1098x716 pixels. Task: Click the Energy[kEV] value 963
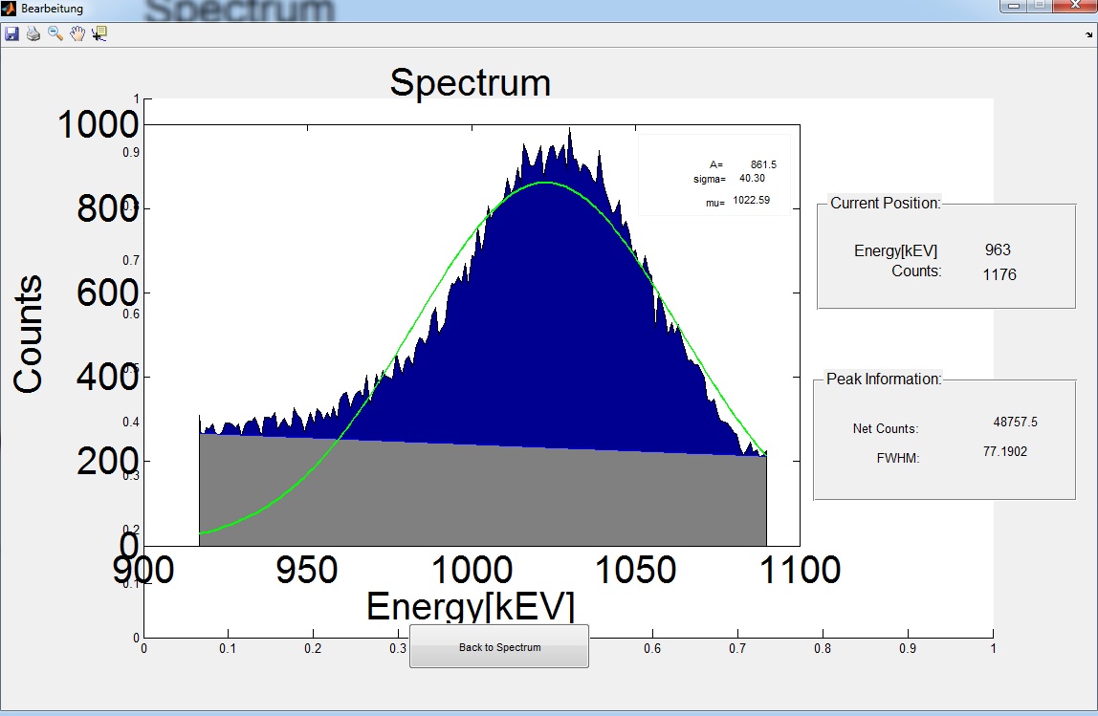(997, 250)
